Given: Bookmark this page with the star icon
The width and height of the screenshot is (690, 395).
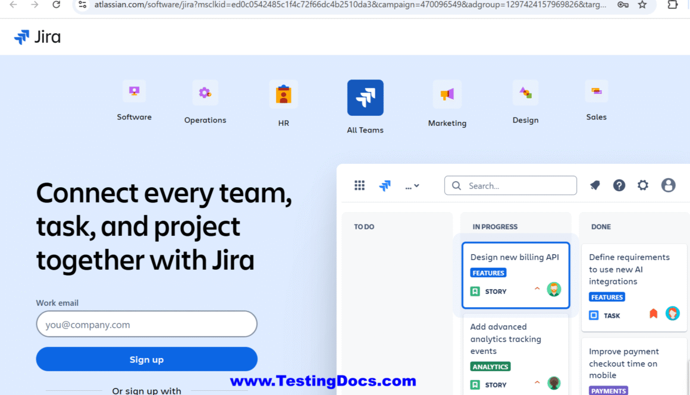Looking at the screenshot, I should click(642, 5).
